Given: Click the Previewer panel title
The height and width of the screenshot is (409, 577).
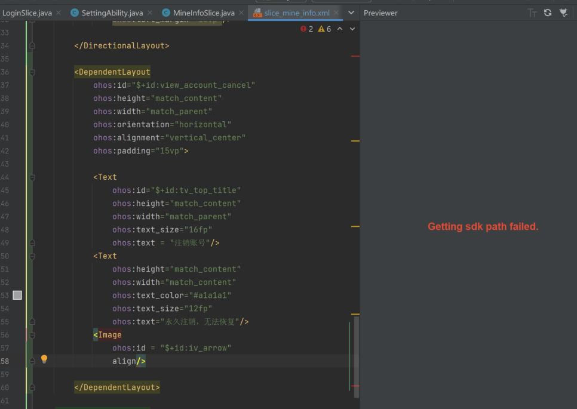Looking at the screenshot, I should tap(380, 13).
